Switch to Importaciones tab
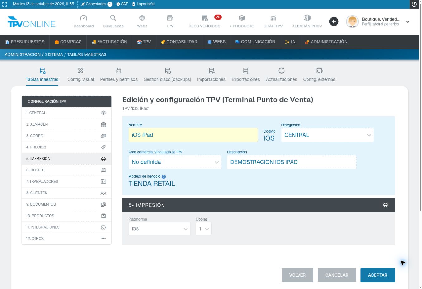This screenshot has height=289, width=422. (211, 75)
